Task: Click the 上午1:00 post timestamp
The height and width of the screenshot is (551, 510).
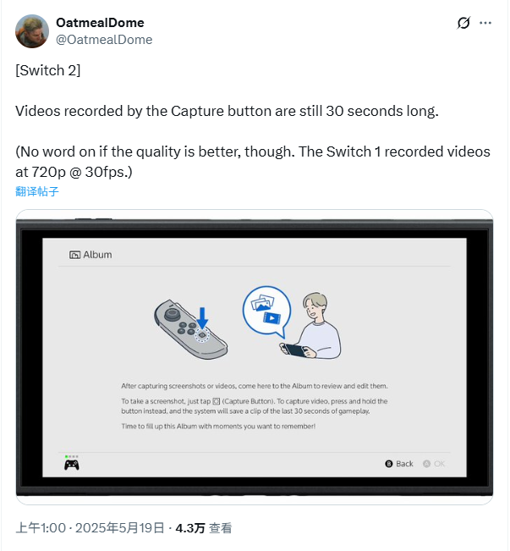Action: click(41, 528)
